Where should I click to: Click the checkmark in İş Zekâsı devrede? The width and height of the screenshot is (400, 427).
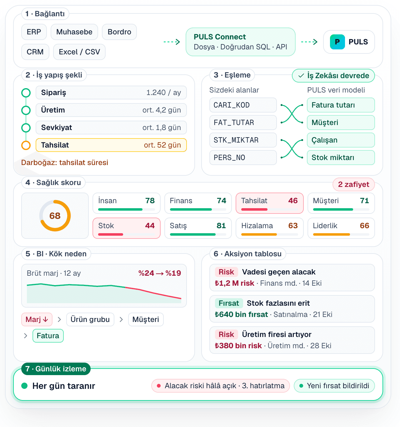pyautogui.click(x=301, y=76)
